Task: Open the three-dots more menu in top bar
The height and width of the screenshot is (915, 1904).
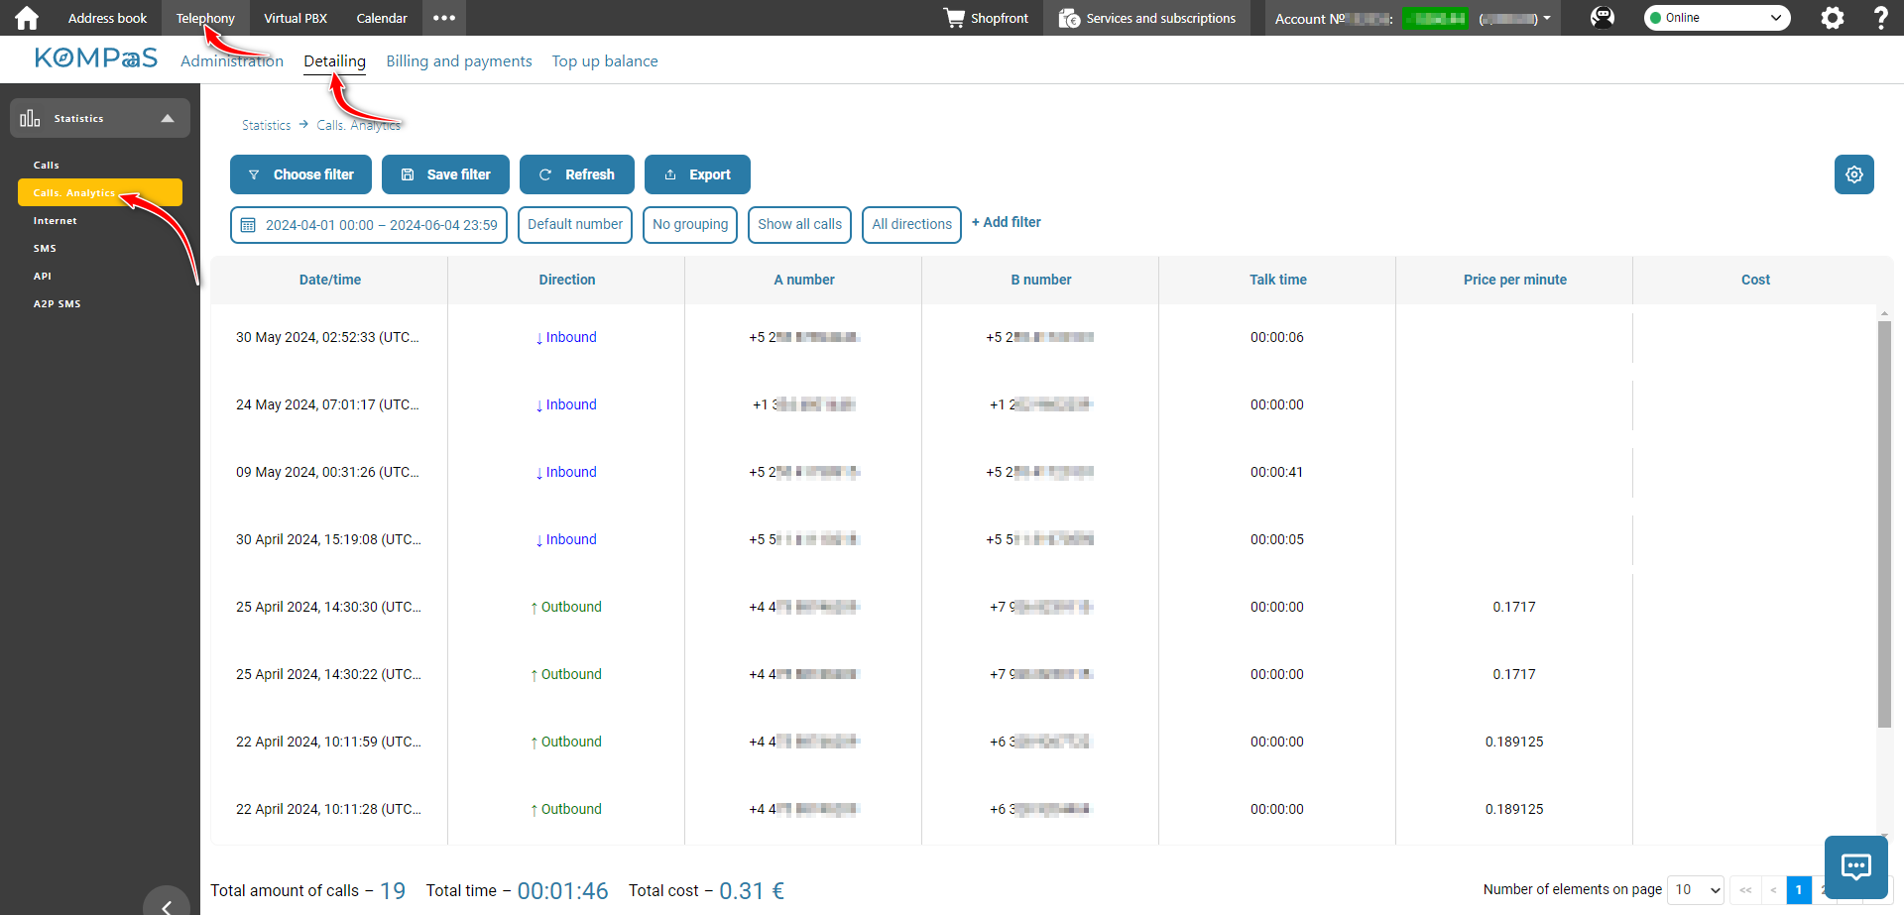Action: click(444, 18)
